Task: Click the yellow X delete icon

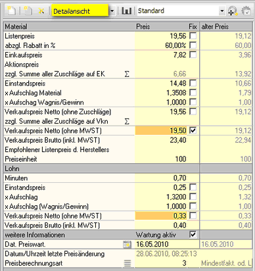Action: 41,11
